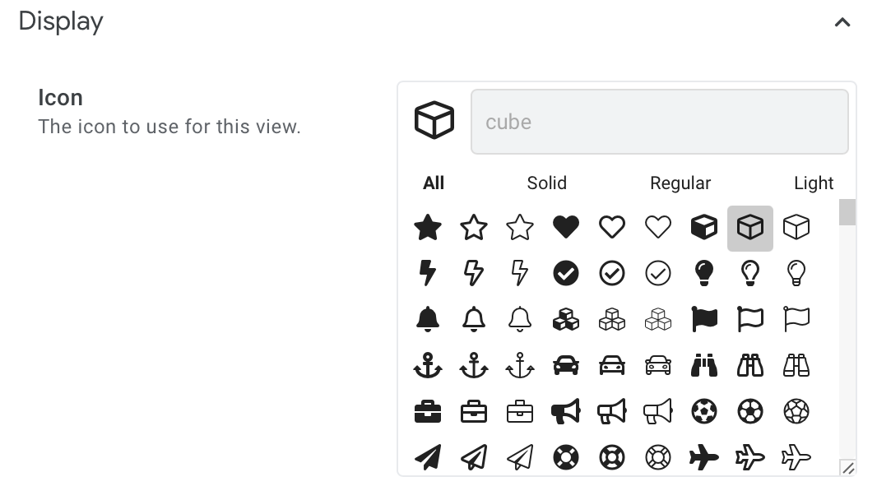The width and height of the screenshot is (877, 500).
Task: Select the solid lightbulb icon
Action: coord(704,273)
